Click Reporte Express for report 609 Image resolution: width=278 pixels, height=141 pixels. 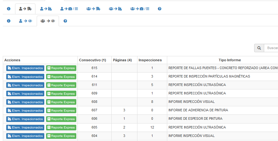tap(61, 93)
